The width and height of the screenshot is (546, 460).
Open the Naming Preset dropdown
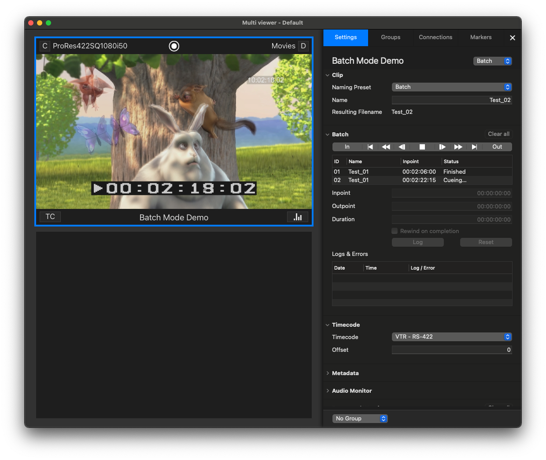452,87
